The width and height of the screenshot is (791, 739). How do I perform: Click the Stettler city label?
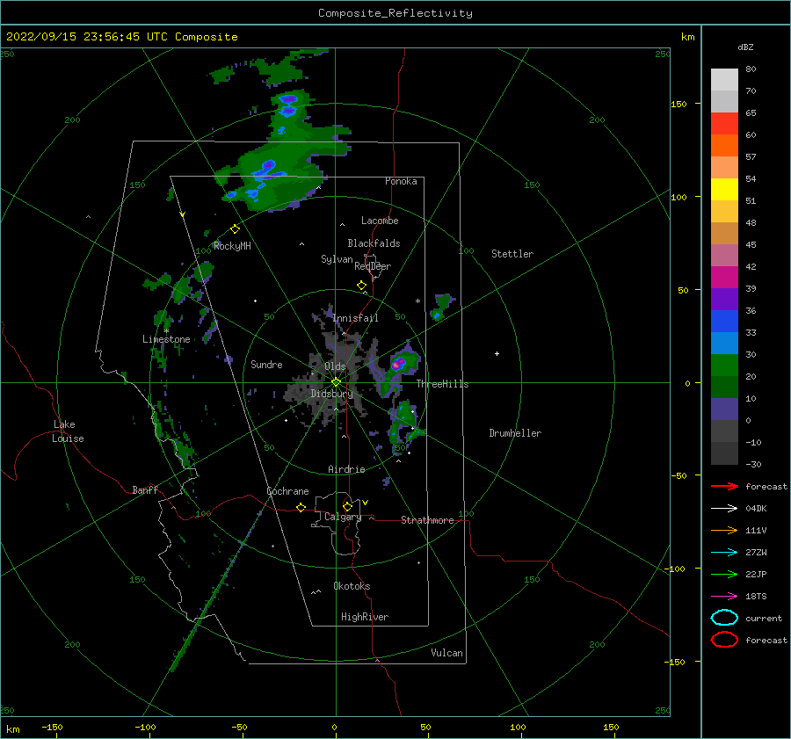point(512,254)
